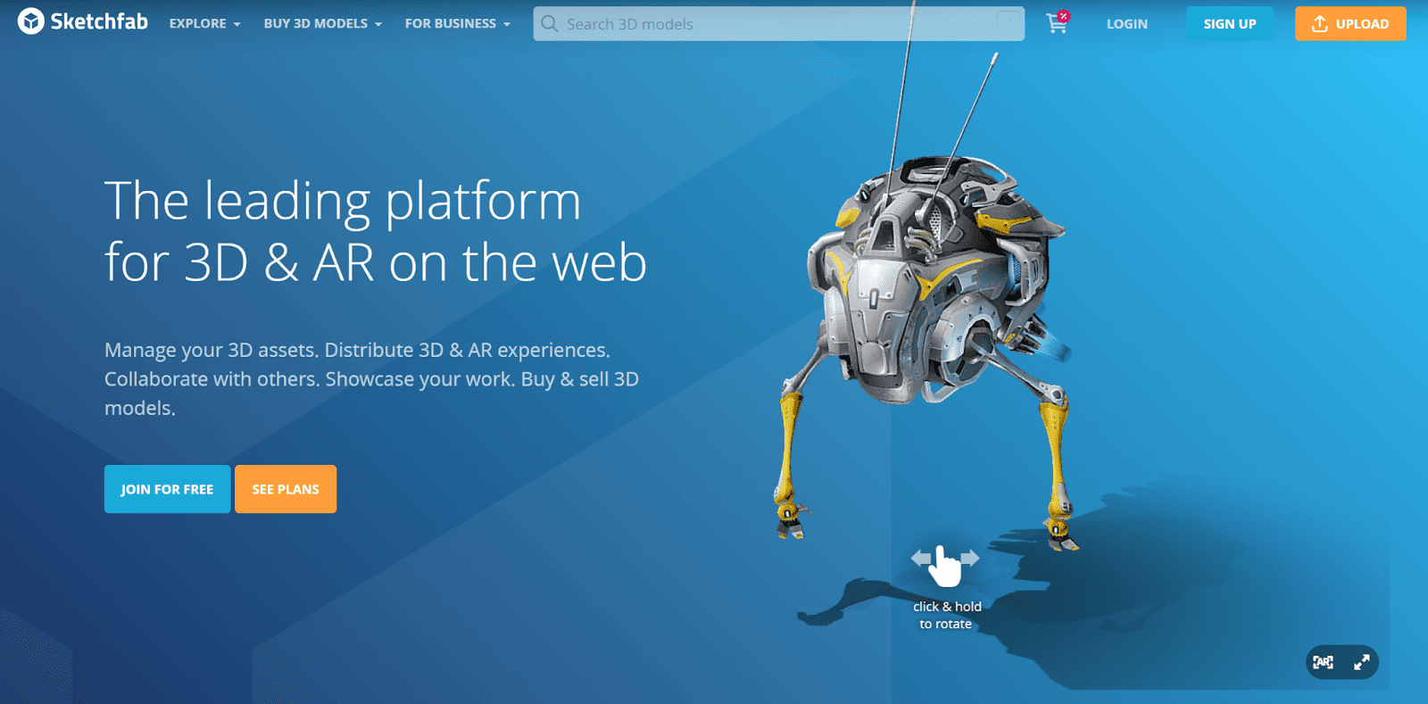1428x704 pixels.
Task: Expand the Buy 3D Models menu
Action: tap(323, 24)
